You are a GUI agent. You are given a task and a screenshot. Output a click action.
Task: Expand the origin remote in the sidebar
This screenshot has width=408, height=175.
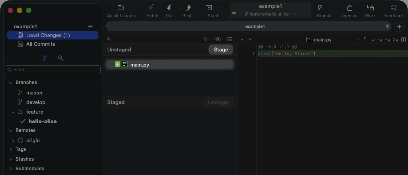tap(13, 141)
